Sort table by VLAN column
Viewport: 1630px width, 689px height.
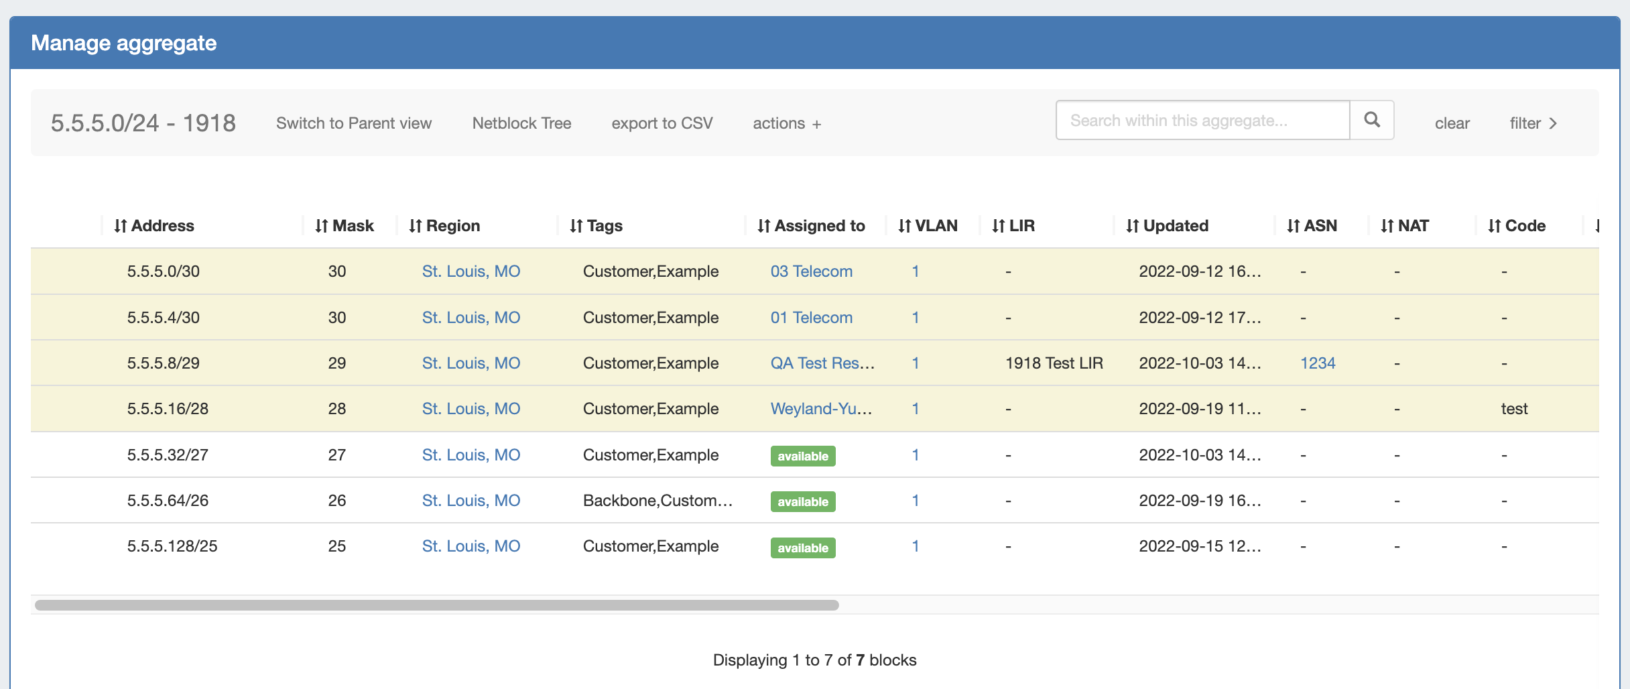[x=928, y=226]
